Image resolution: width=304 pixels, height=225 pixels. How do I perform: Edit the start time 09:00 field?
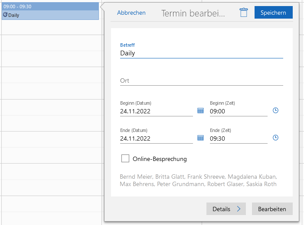(x=238, y=111)
